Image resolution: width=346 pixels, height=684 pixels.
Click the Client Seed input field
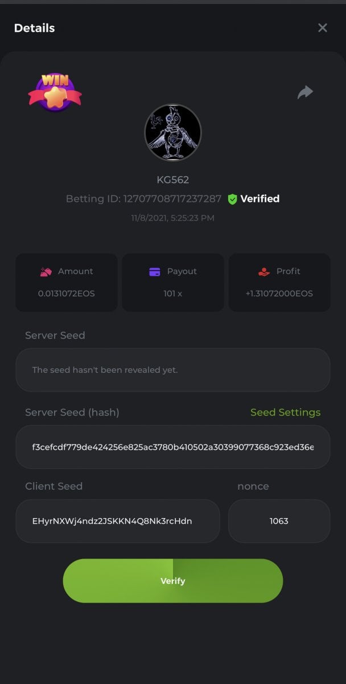[x=118, y=521]
